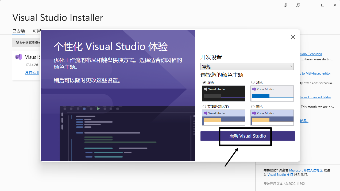Open the 开发设置 dropdown showing 常规

[247, 67]
